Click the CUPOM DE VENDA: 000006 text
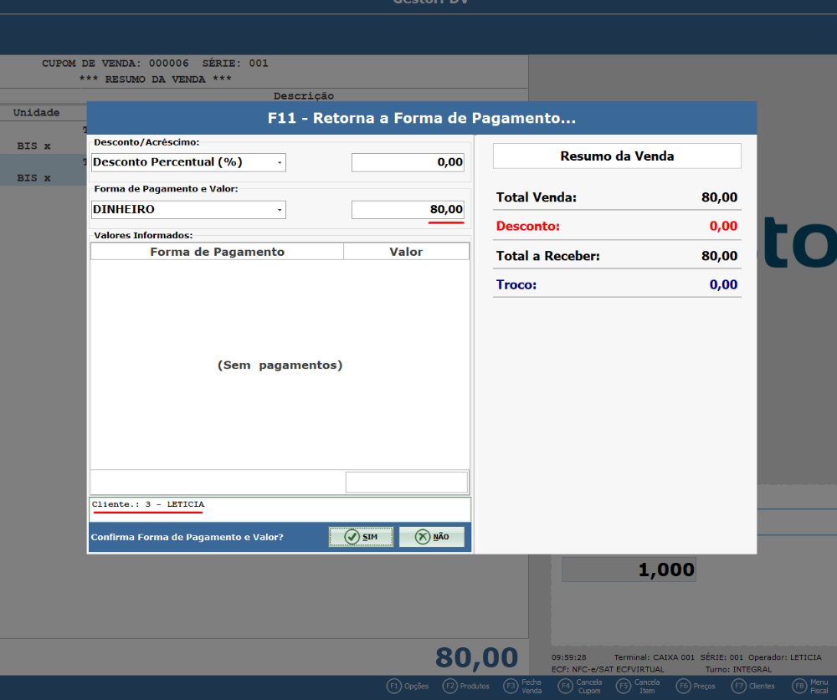Image resolution: width=837 pixels, height=700 pixels. (116, 63)
